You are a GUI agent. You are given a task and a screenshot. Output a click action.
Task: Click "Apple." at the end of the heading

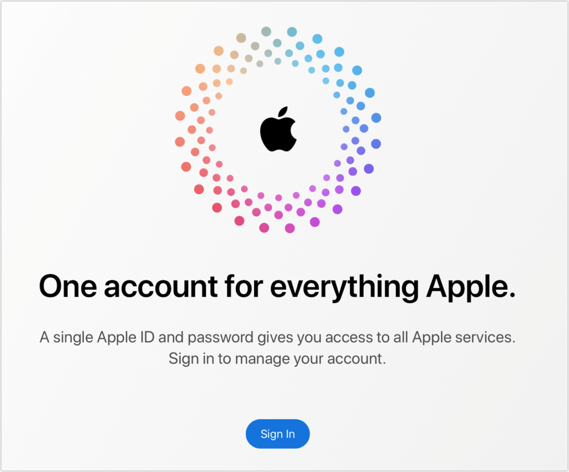pyautogui.click(x=471, y=287)
